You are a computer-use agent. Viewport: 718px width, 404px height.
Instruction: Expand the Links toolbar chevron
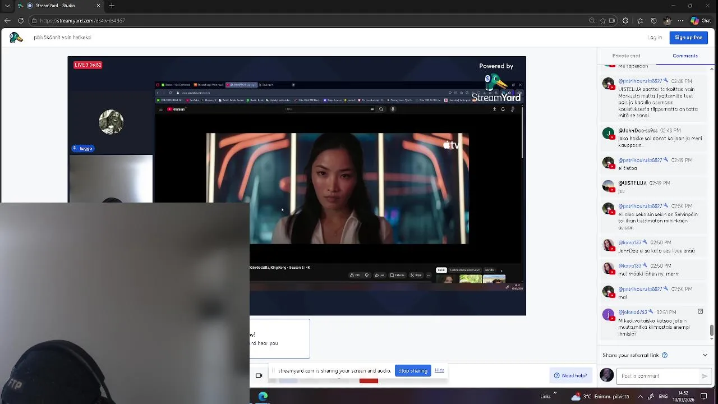point(555,393)
